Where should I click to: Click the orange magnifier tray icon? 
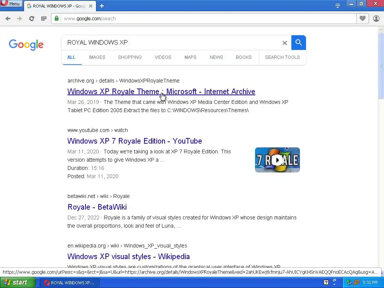[x=356, y=283]
